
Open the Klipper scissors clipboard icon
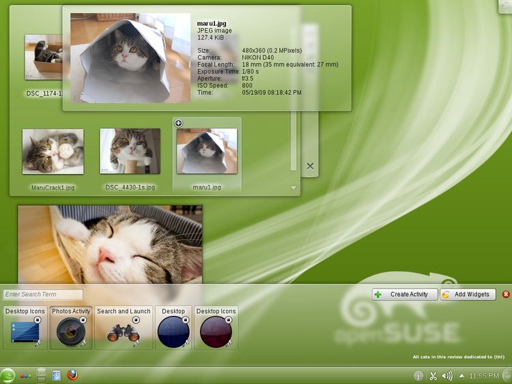(x=433, y=376)
